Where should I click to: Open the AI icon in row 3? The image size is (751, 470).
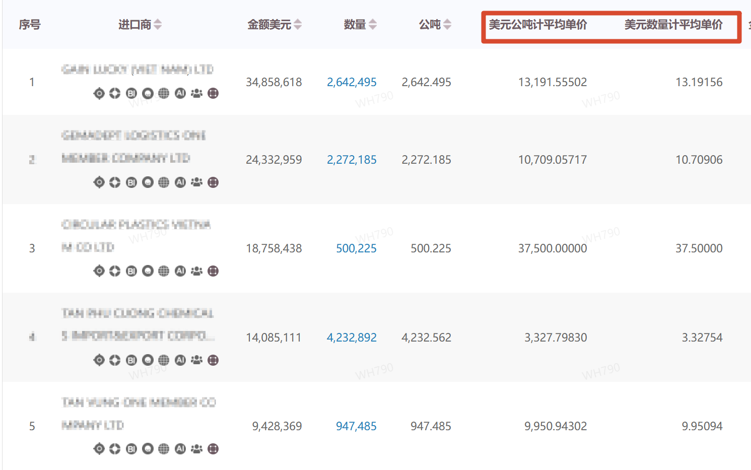coord(180,271)
